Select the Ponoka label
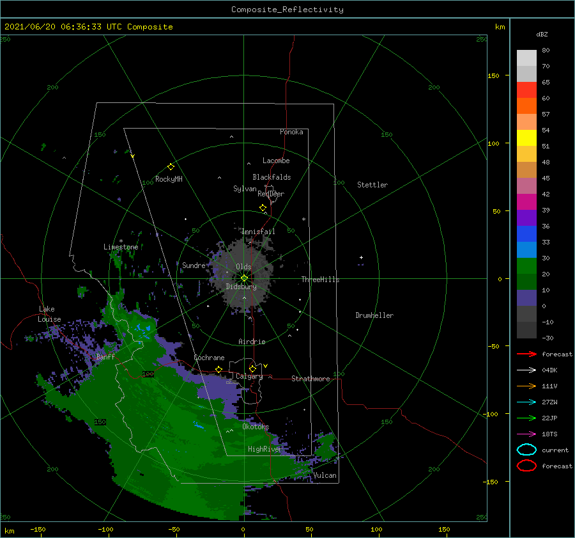The height and width of the screenshot is (538, 575). pos(291,132)
